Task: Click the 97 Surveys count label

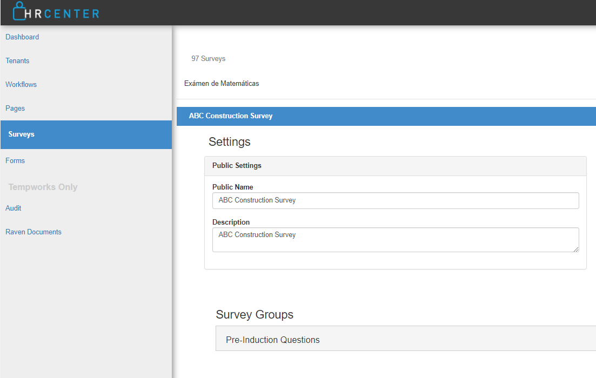Action: coord(209,59)
